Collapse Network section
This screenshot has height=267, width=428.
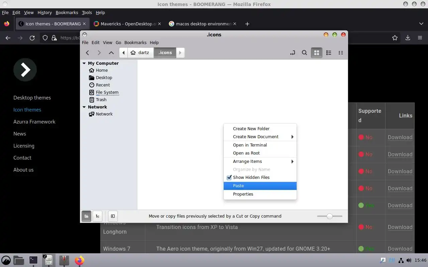pyautogui.click(x=84, y=107)
